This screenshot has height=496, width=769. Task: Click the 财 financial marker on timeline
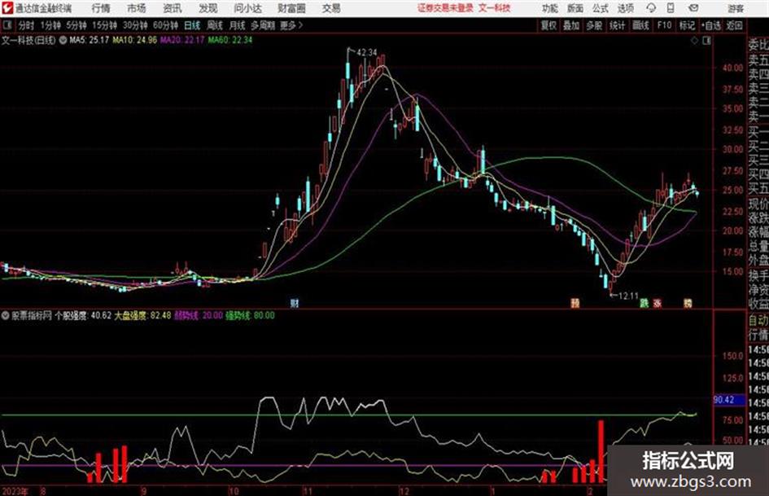coord(295,303)
